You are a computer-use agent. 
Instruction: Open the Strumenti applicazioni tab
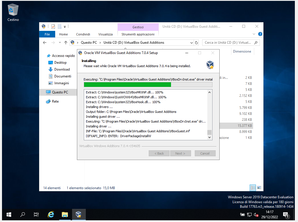point(138,34)
